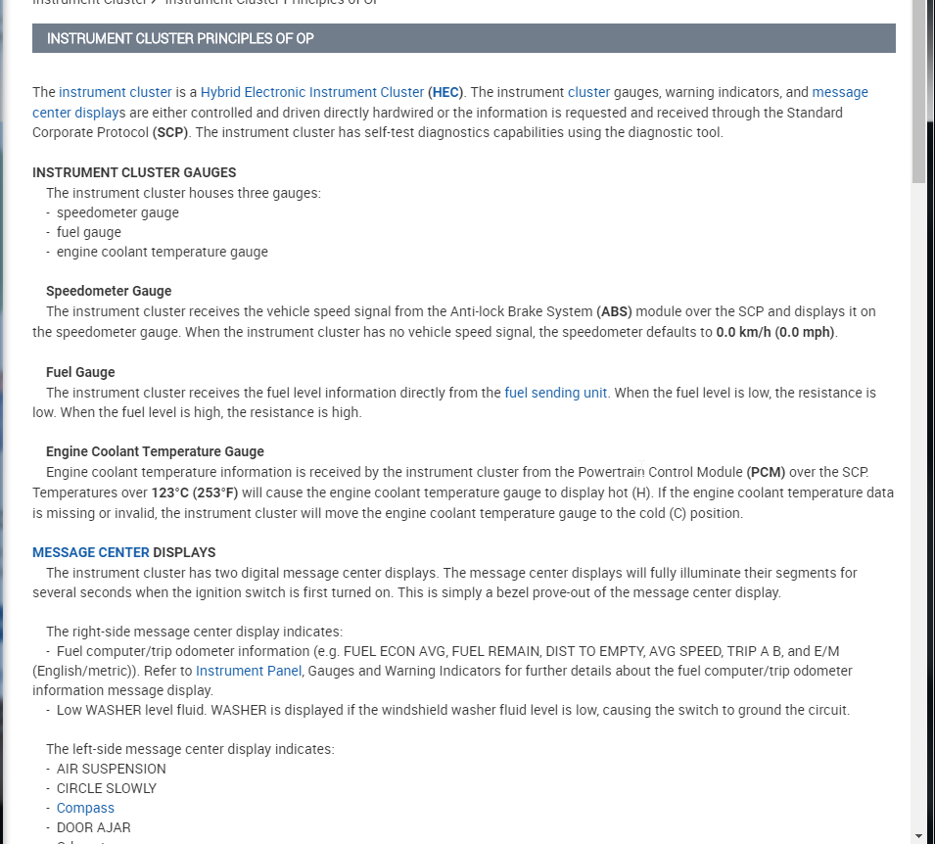
Task: Click the Engine Coolant Temperature Gauge subheading
Action: pos(155,451)
